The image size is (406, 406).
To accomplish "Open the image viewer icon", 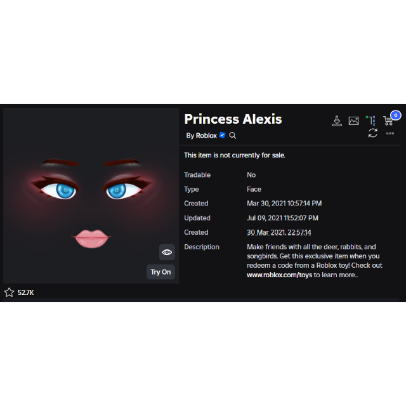I will (354, 121).
